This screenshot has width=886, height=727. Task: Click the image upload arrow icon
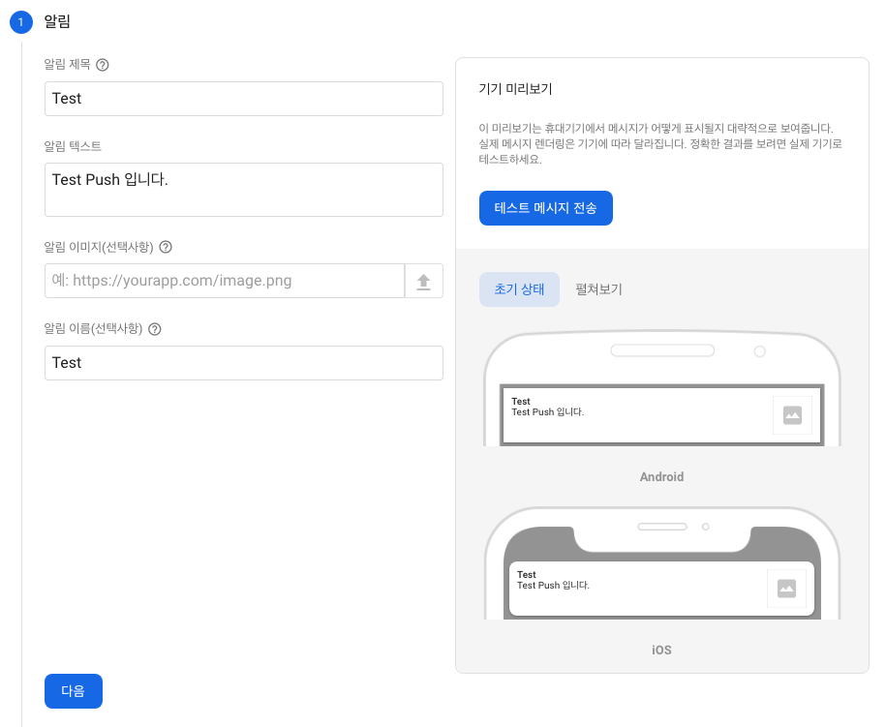click(424, 281)
